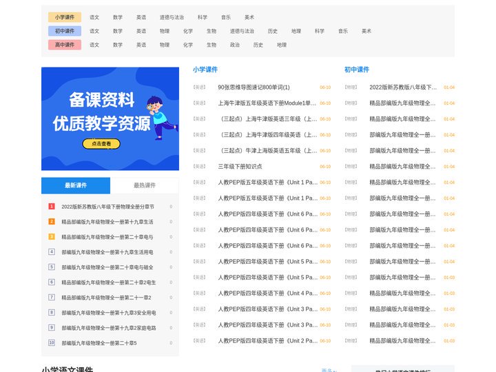
Task: Click the 备课资料 blue banner image
Action: pos(110,118)
